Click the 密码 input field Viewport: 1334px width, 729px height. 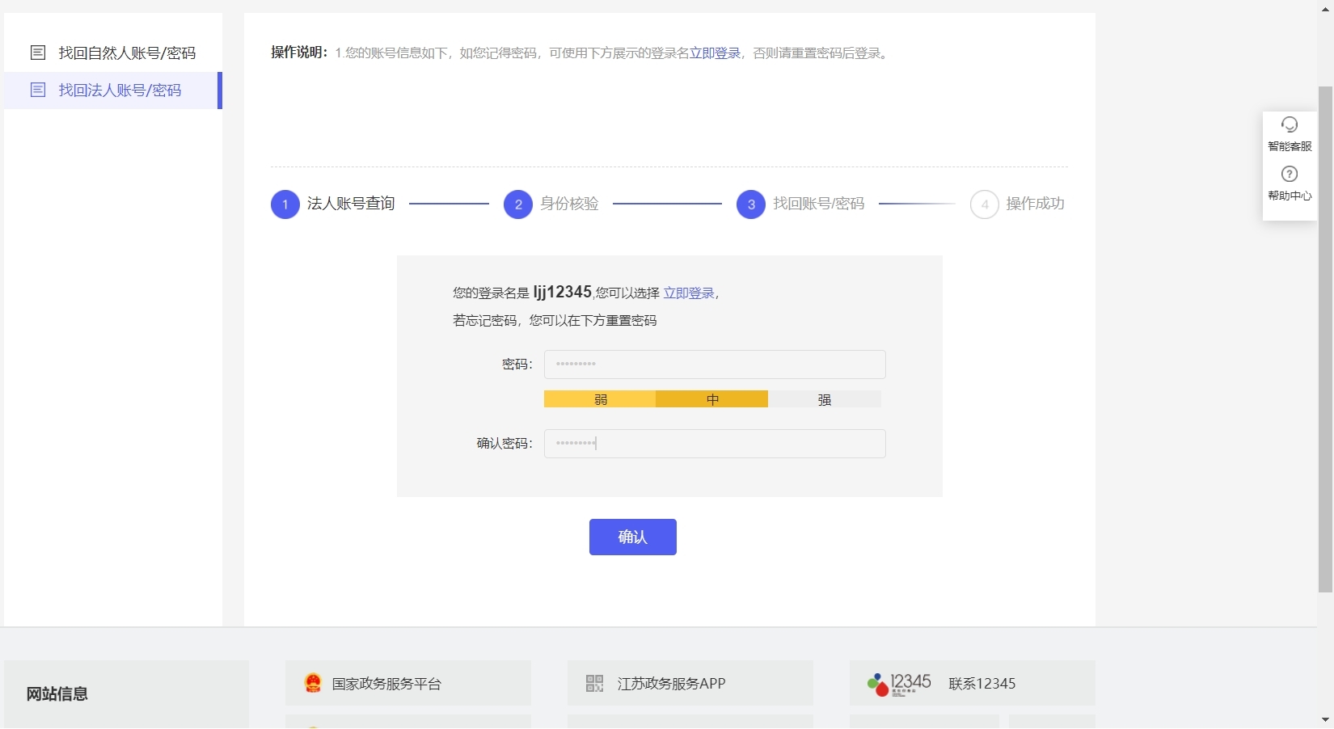715,364
